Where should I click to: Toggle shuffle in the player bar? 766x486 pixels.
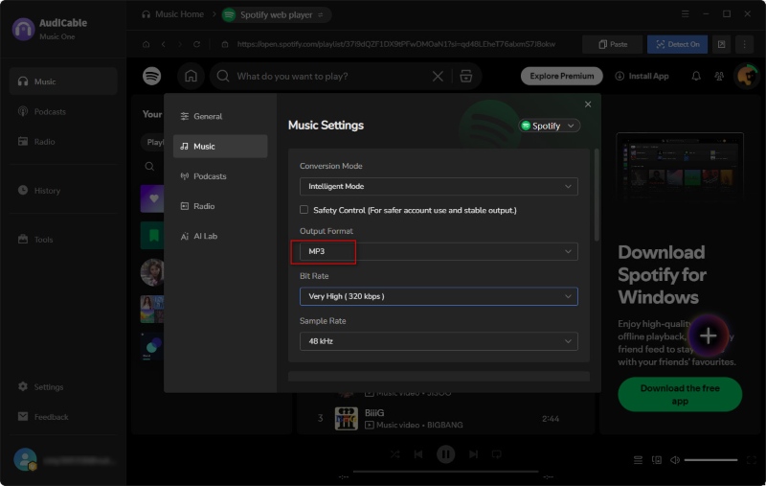pos(394,454)
